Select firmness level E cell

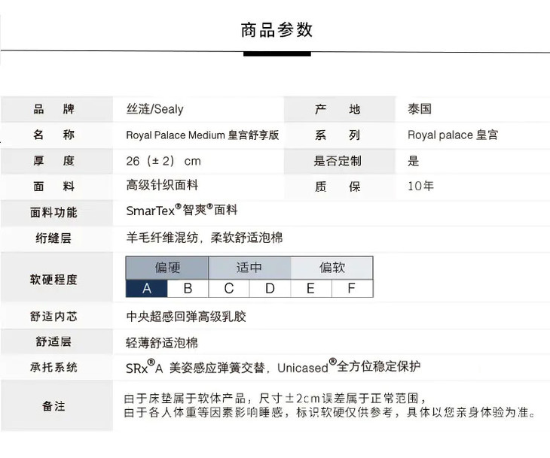pos(310,288)
